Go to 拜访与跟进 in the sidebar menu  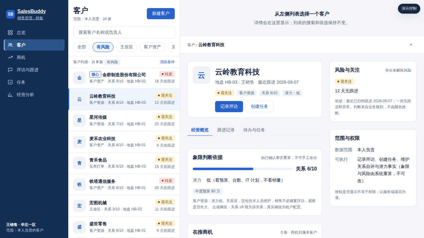coord(34,70)
